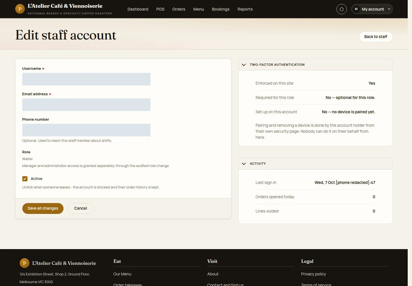Click the Cancel button
Viewport: 412px width, 286px height.
pyautogui.click(x=80, y=208)
